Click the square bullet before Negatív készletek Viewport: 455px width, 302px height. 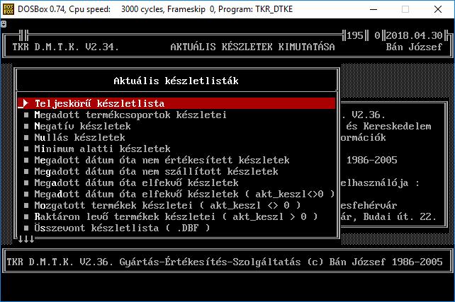click(x=26, y=126)
